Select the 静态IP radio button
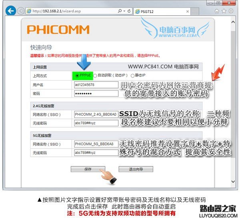Screen dimensions: 240x221 [x=132, y=76]
